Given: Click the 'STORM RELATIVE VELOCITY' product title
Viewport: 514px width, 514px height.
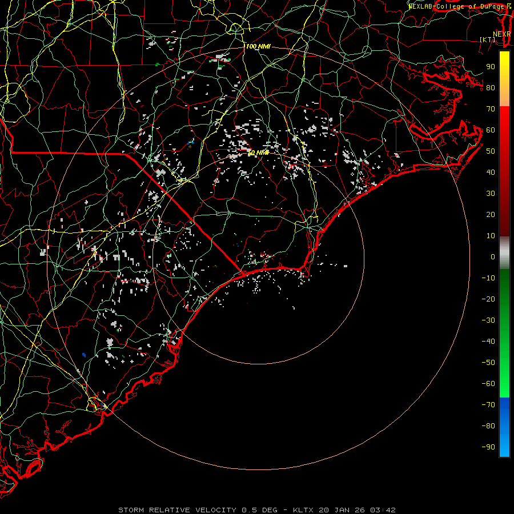Looking at the screenshot, I should tap(178, 510).
